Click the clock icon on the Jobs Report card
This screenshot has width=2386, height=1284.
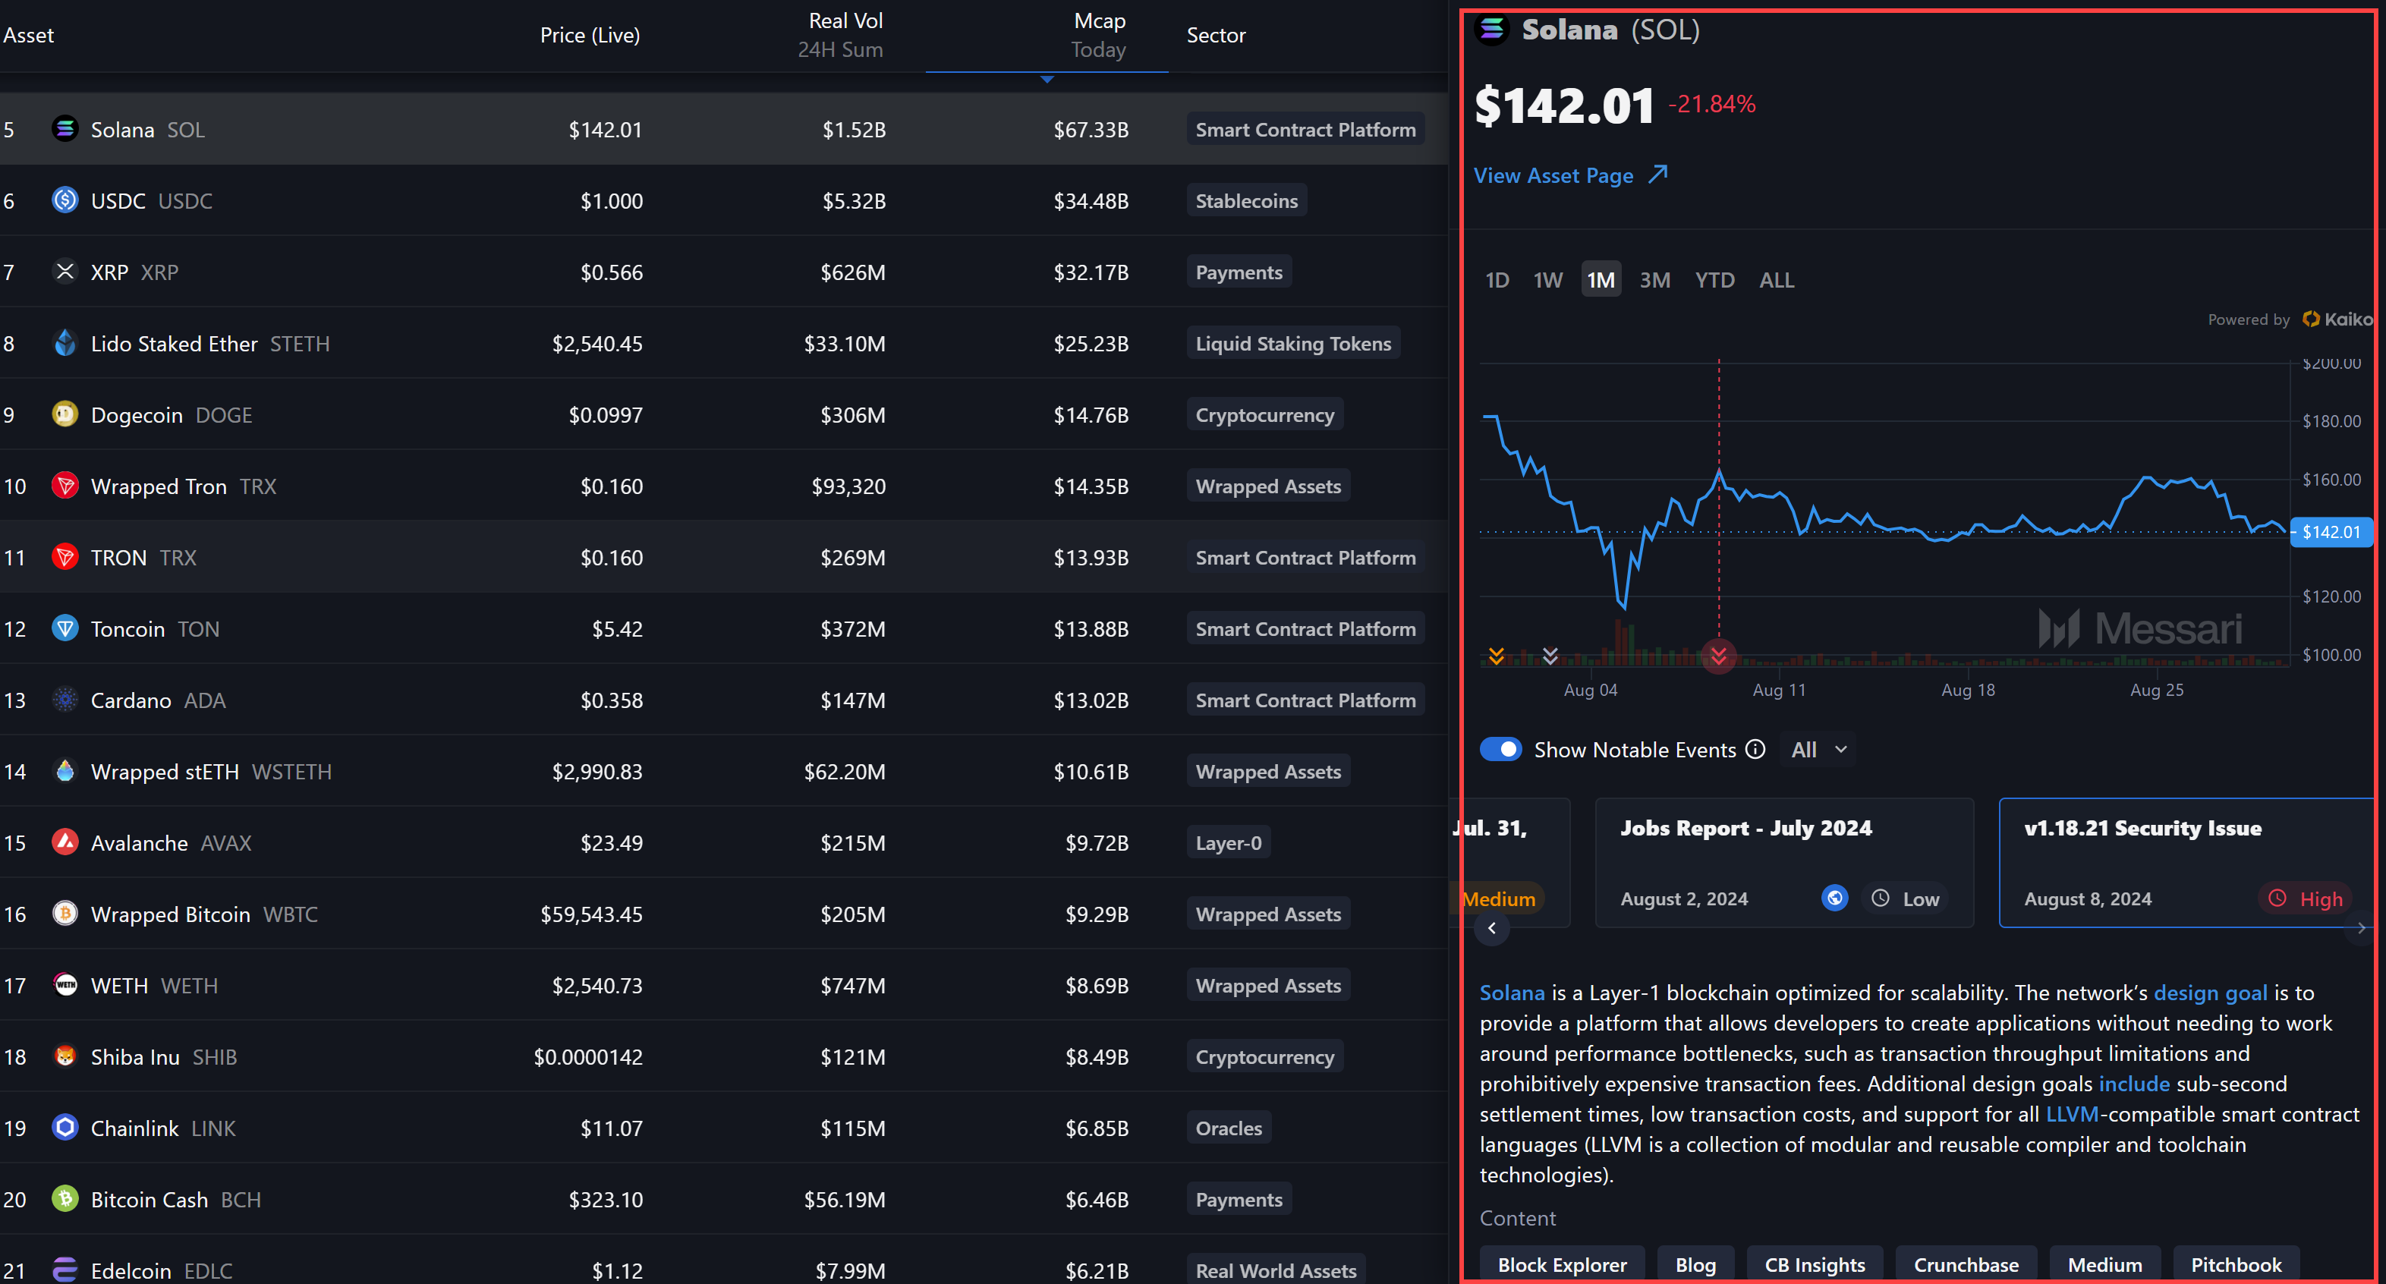(x=1881, y=898)
